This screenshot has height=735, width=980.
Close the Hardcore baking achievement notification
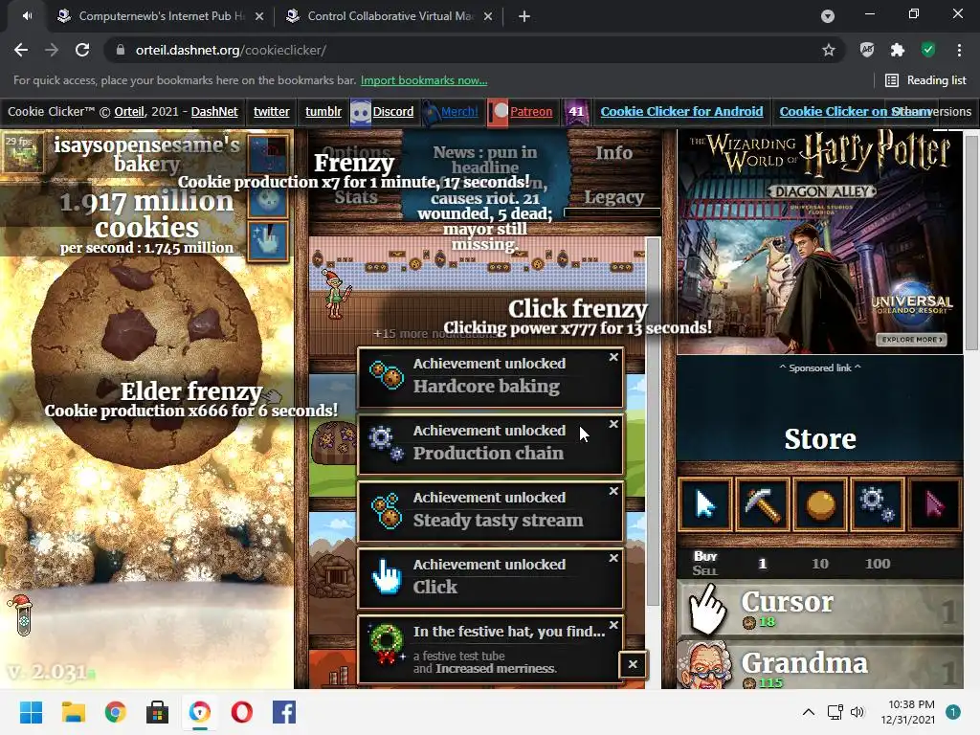pyautogui.click(x=613, y=357)
